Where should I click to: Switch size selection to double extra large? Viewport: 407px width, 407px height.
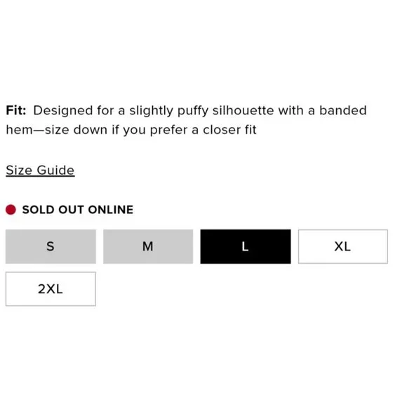pyautogui.click(x=51, y=289)
